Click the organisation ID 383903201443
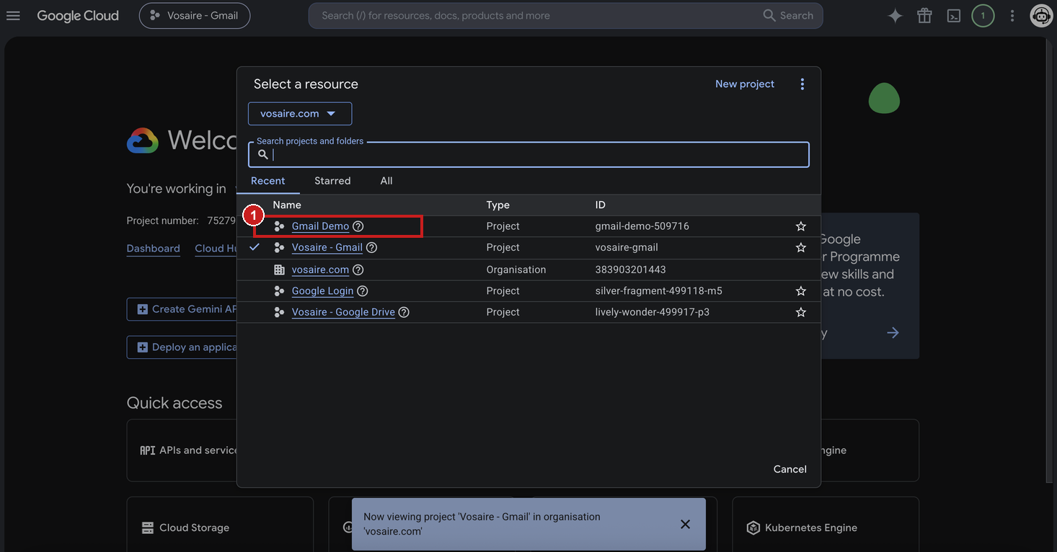This screenshot has height=552, width=1057. 631,270
